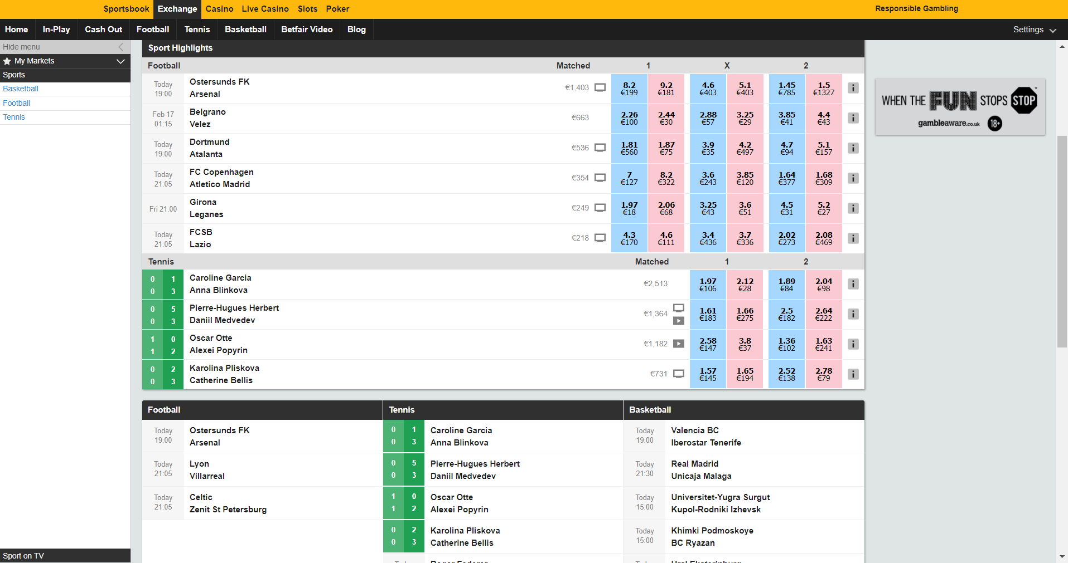
Task: Click info icon for Girona vs Leganes
Action: tap(853, 208)
